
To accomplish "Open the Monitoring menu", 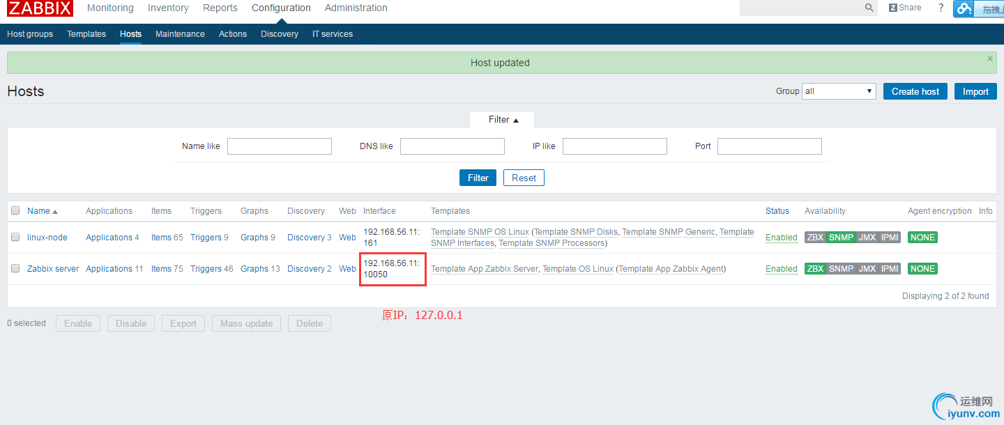I will (110, 8).
